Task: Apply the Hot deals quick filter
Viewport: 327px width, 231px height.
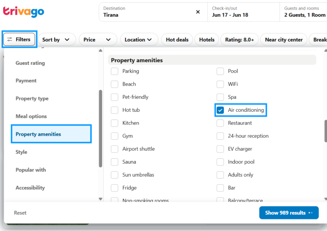Action: tap(177, 39)
